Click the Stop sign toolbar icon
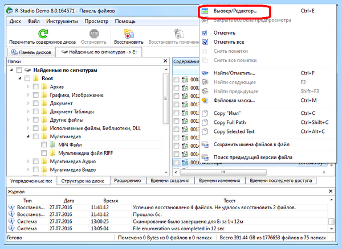Screen dimensions: 342x249 coord(94,34)
